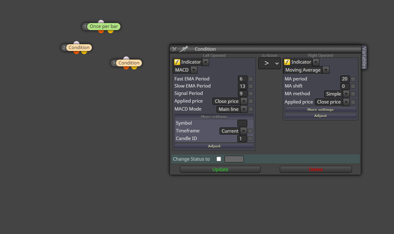This screenshot has height=234, width=394.
Task: Tick the checkbox next to MA period
Action: tap(353, 79)
